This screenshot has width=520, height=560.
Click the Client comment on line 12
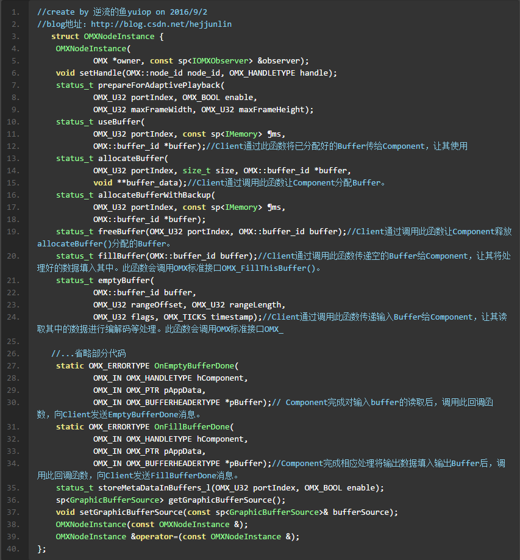337,146
